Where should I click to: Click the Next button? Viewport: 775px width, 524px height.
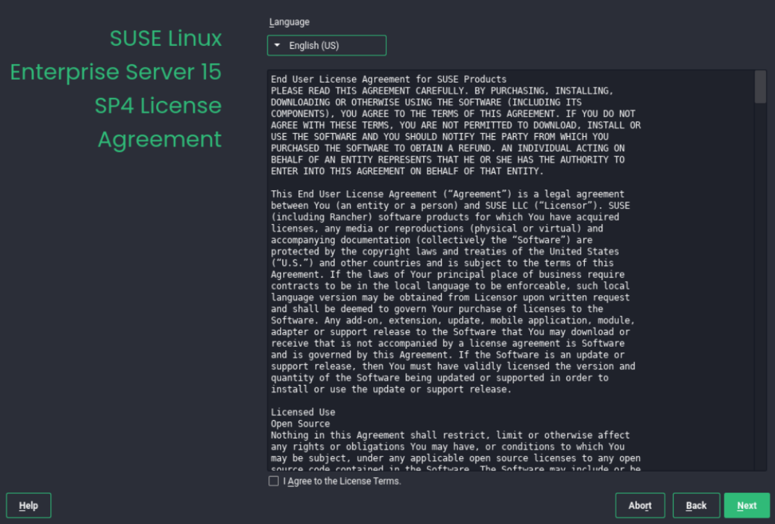pyautogui.click(x=746, y=505)
